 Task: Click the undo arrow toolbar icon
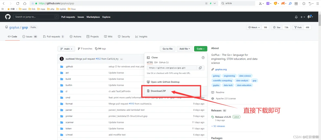coord(310,4)
